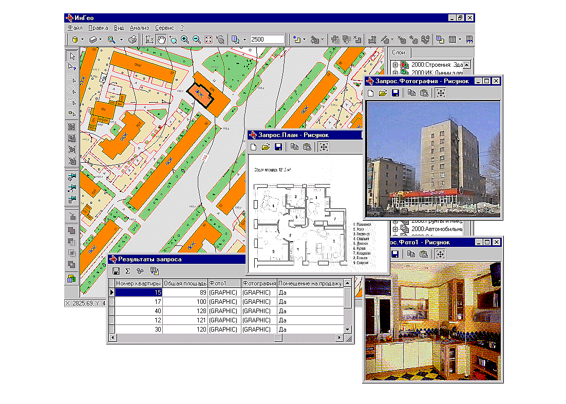Screen dimensions: 566x404
Task: Click the sigma sum icon in Результаты запроса
Action: point(127,271)
